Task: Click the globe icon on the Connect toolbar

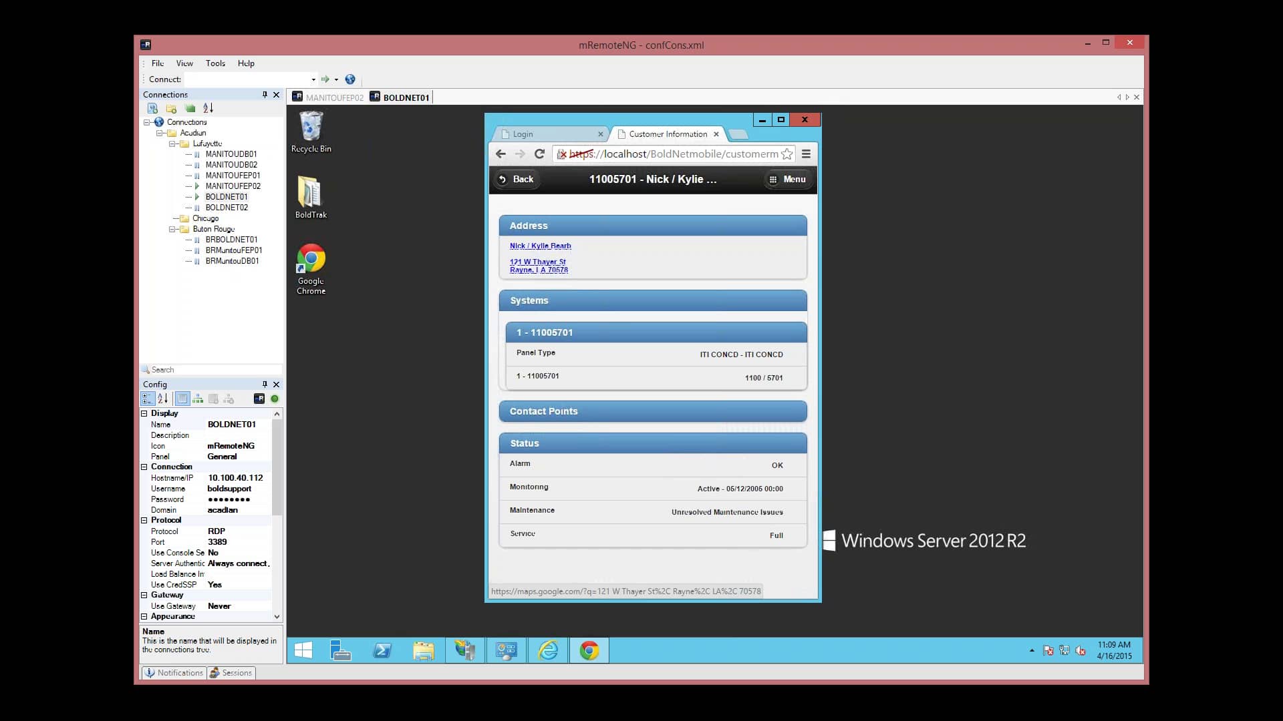Action: point(350,79)
